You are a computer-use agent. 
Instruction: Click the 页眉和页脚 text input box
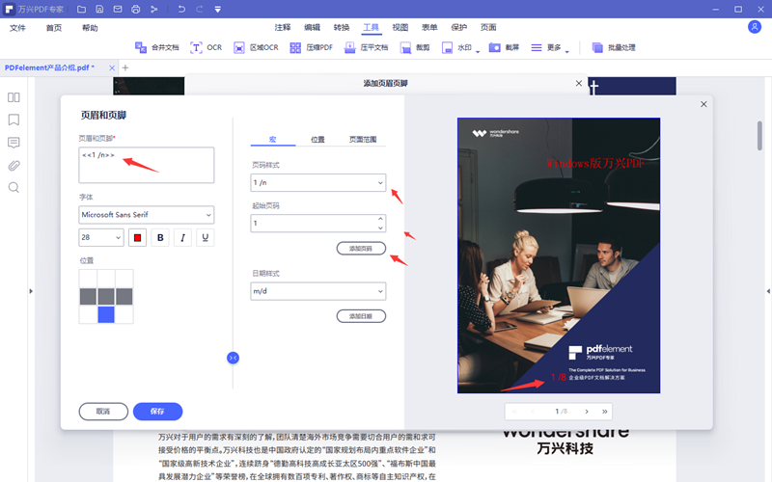(x=146, y=165)
